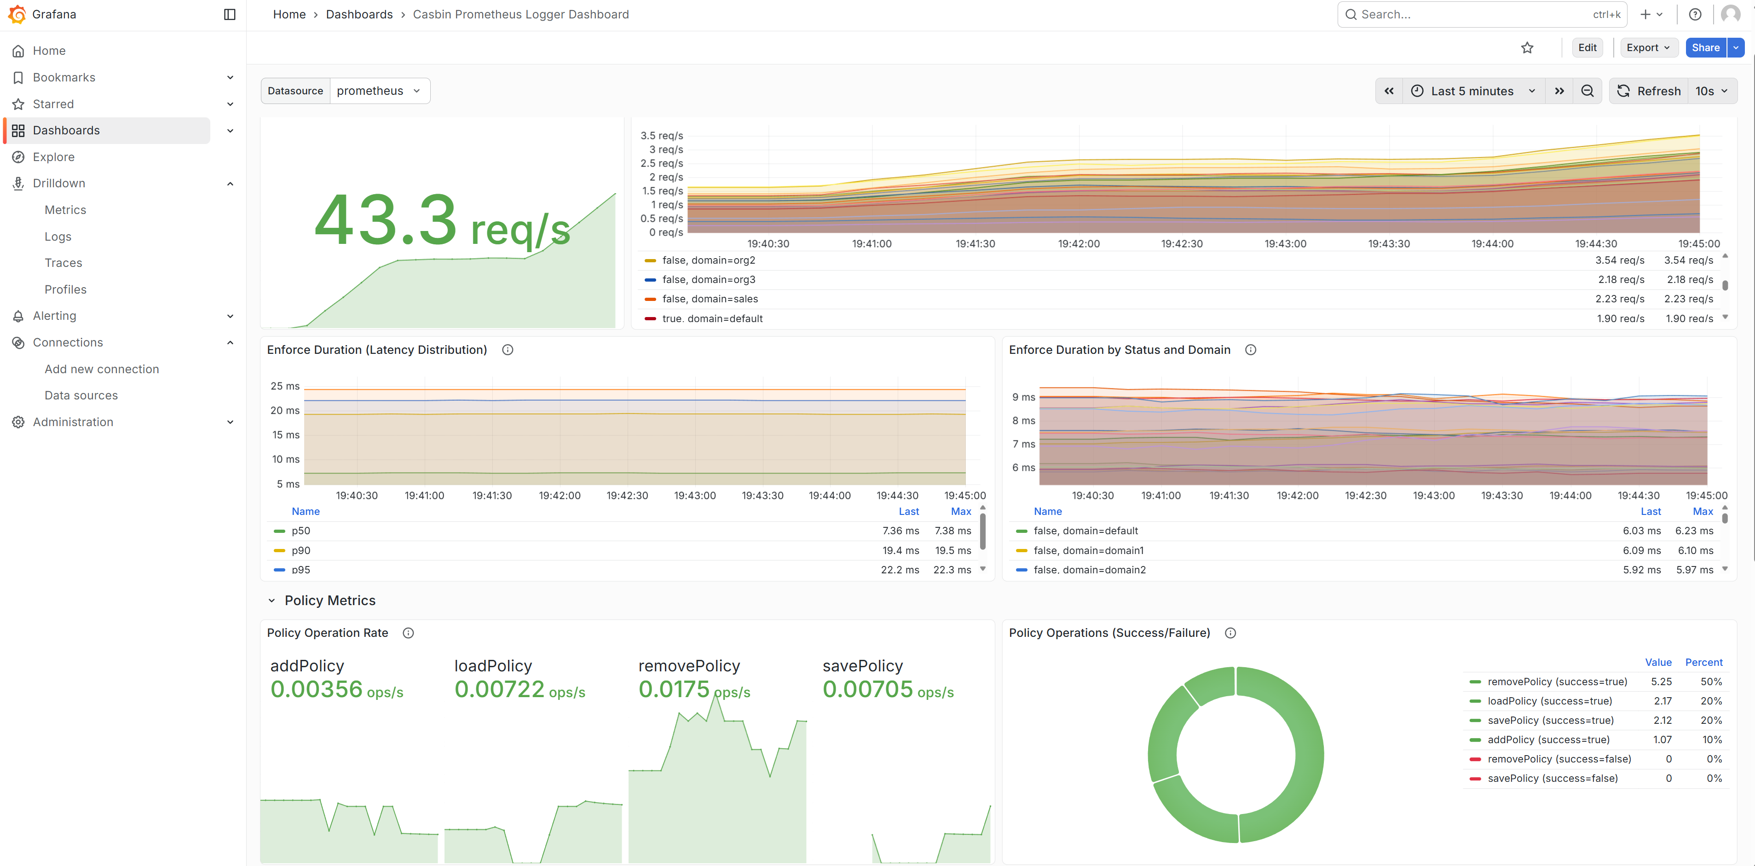Expand the Alerting section chevron
Image resolution: width=1755 pixels, height=866 pixels.
230,316
